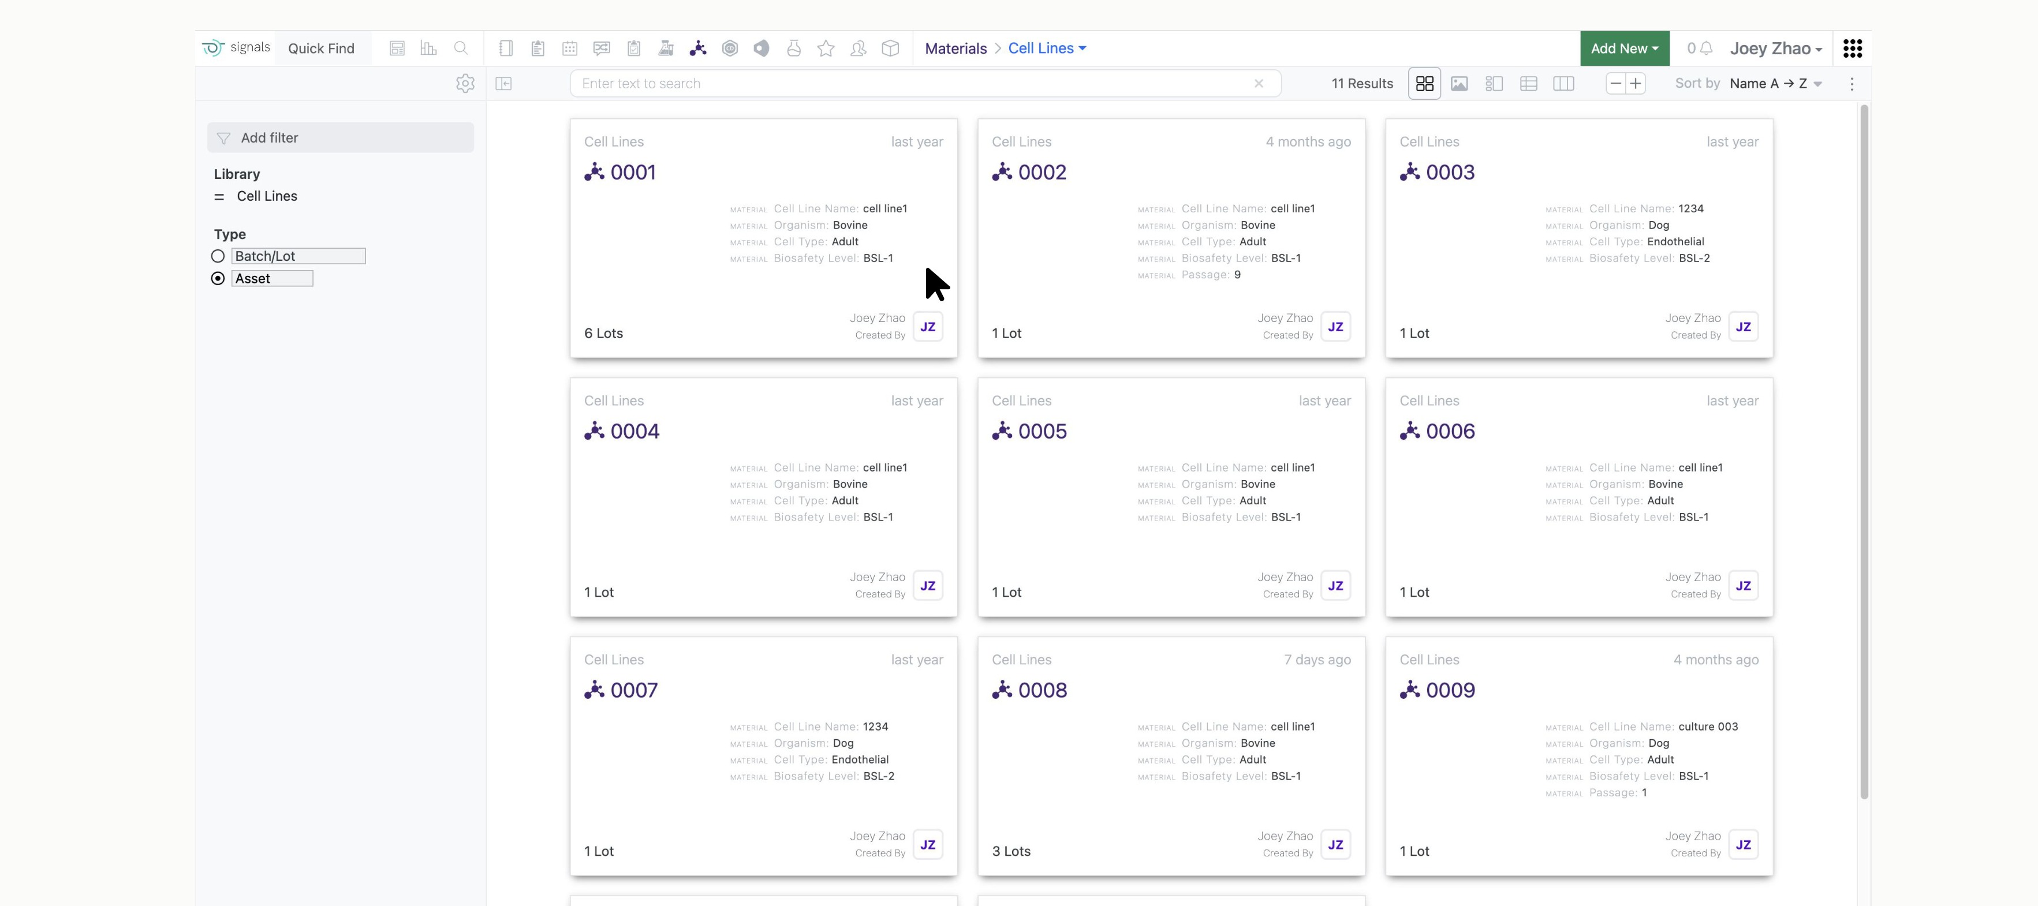Select the Batch/Lot radio button

(218, 256)
